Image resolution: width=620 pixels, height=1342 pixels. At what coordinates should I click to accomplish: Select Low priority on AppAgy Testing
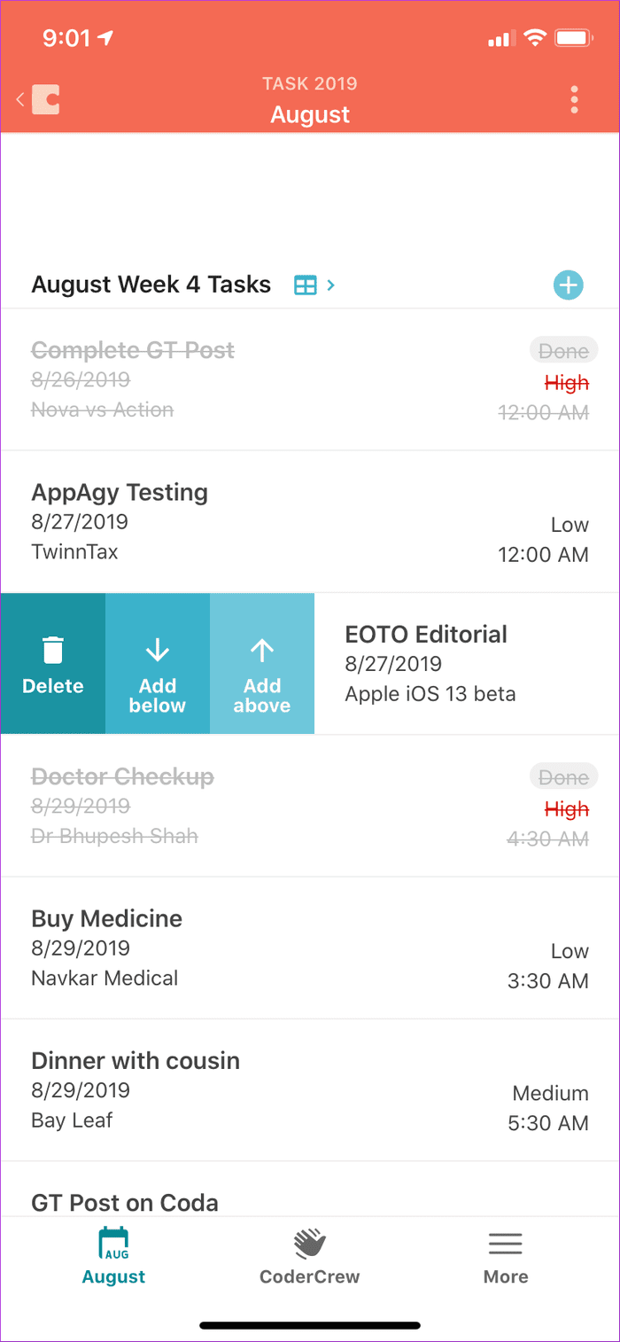[x=570, y=525]
